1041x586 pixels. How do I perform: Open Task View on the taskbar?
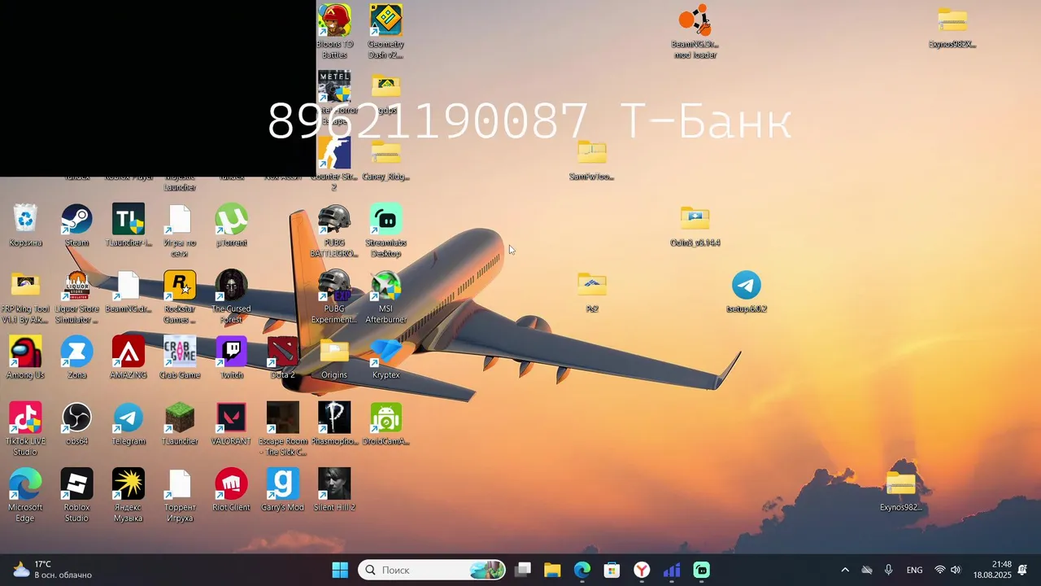tap(523, 570)
